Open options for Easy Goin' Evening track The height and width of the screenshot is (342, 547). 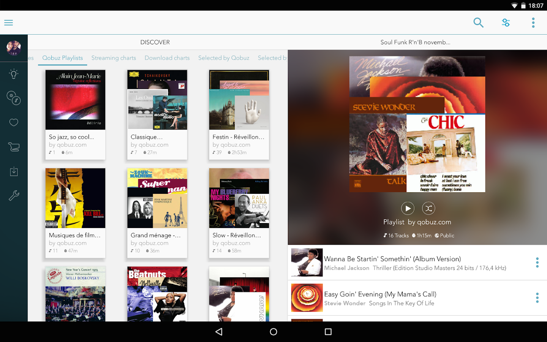point(537,298)
